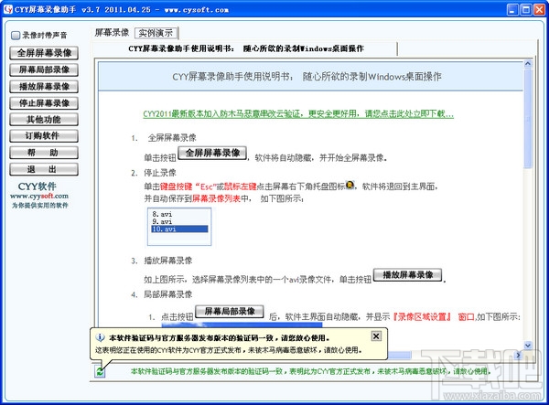Click the 为你提供实用的软件 slogan
Screen dimensions: 549x405
tap(40, 206)
